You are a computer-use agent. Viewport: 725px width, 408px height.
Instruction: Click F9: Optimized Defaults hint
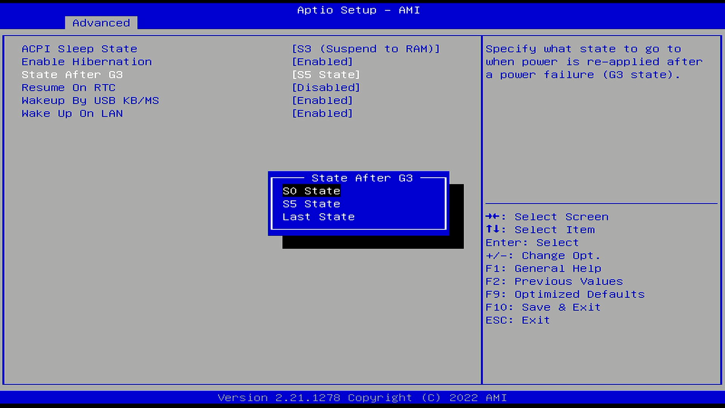(565, 294)
